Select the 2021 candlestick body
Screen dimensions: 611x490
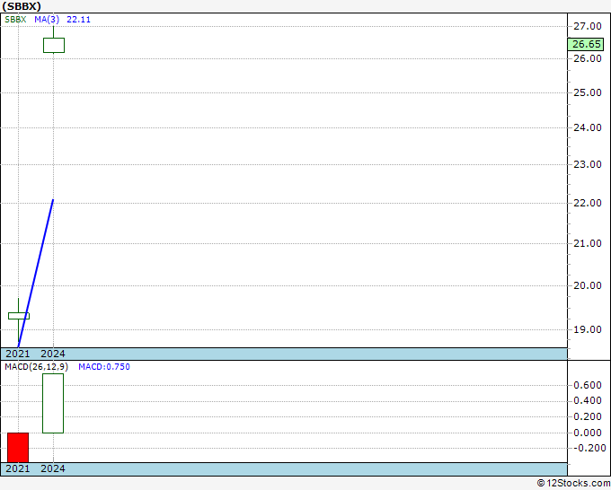(x=19, y=316)
